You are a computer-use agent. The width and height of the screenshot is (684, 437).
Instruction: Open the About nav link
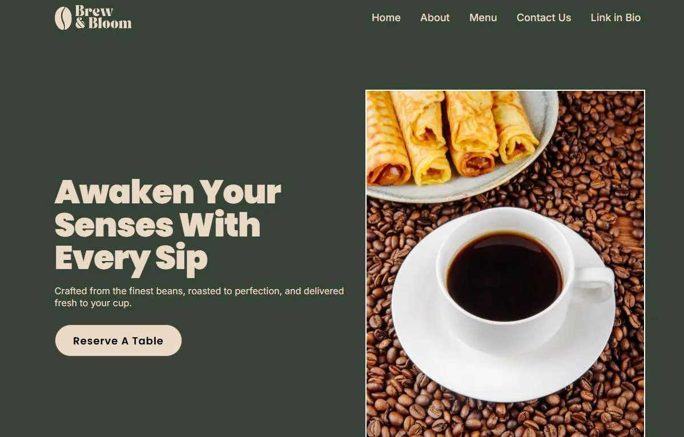click(434, 18)
